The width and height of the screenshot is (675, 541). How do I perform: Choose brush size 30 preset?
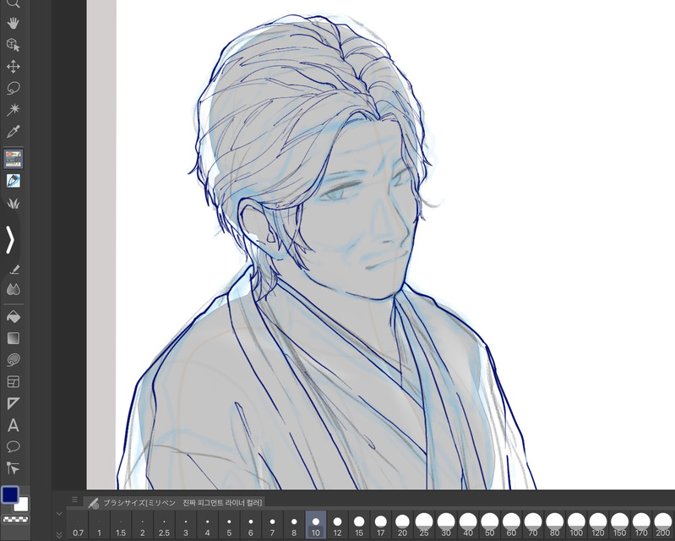pos(446,525)
